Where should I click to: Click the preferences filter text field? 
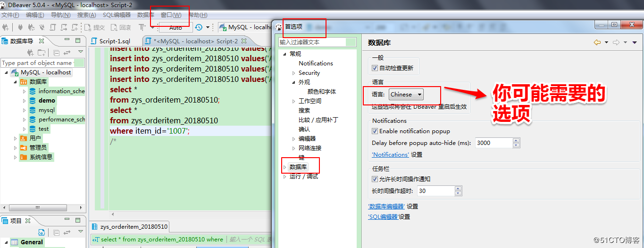coord(311,42)
